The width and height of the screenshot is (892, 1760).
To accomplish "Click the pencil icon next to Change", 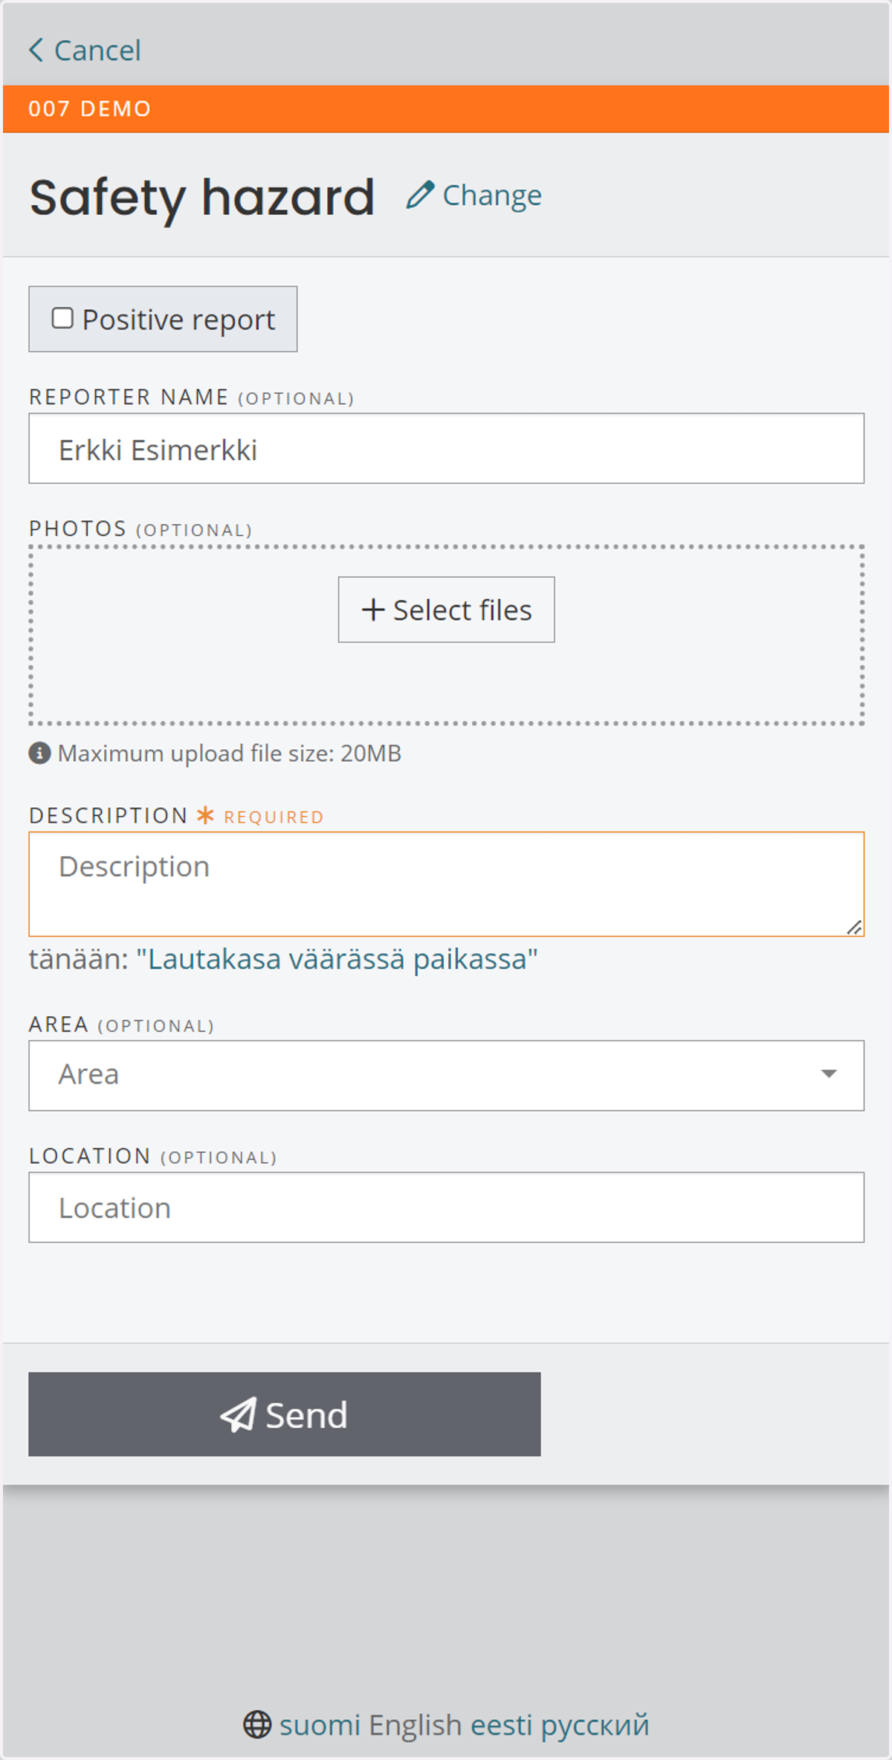I will pos(420,195).
